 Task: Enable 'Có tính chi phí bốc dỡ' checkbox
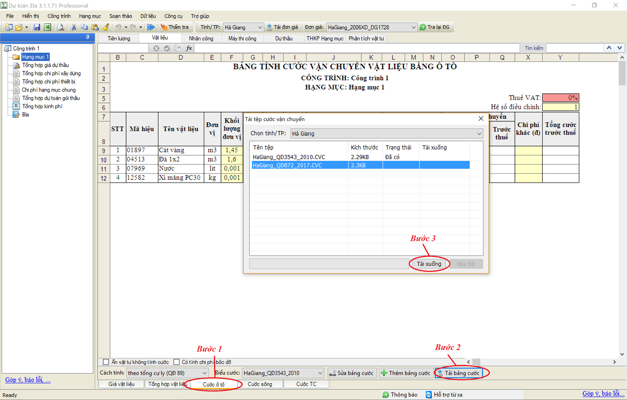click(177, 362)
